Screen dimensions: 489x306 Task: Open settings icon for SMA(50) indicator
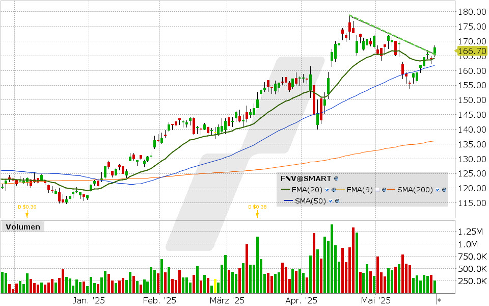pyautogui.click(x=337, y=201)
